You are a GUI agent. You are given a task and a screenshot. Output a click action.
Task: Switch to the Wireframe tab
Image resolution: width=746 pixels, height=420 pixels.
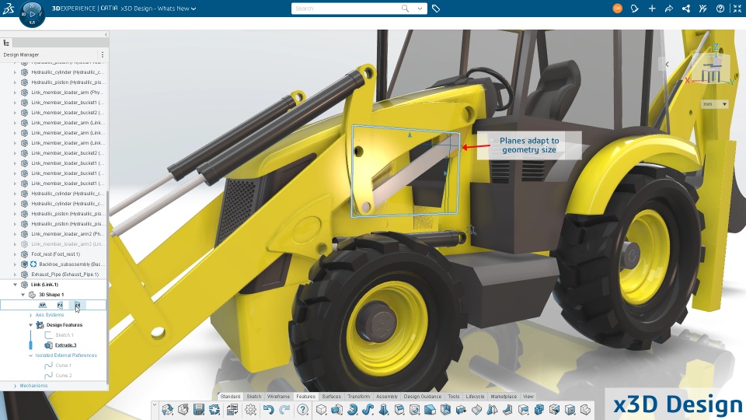pos(278,396)
